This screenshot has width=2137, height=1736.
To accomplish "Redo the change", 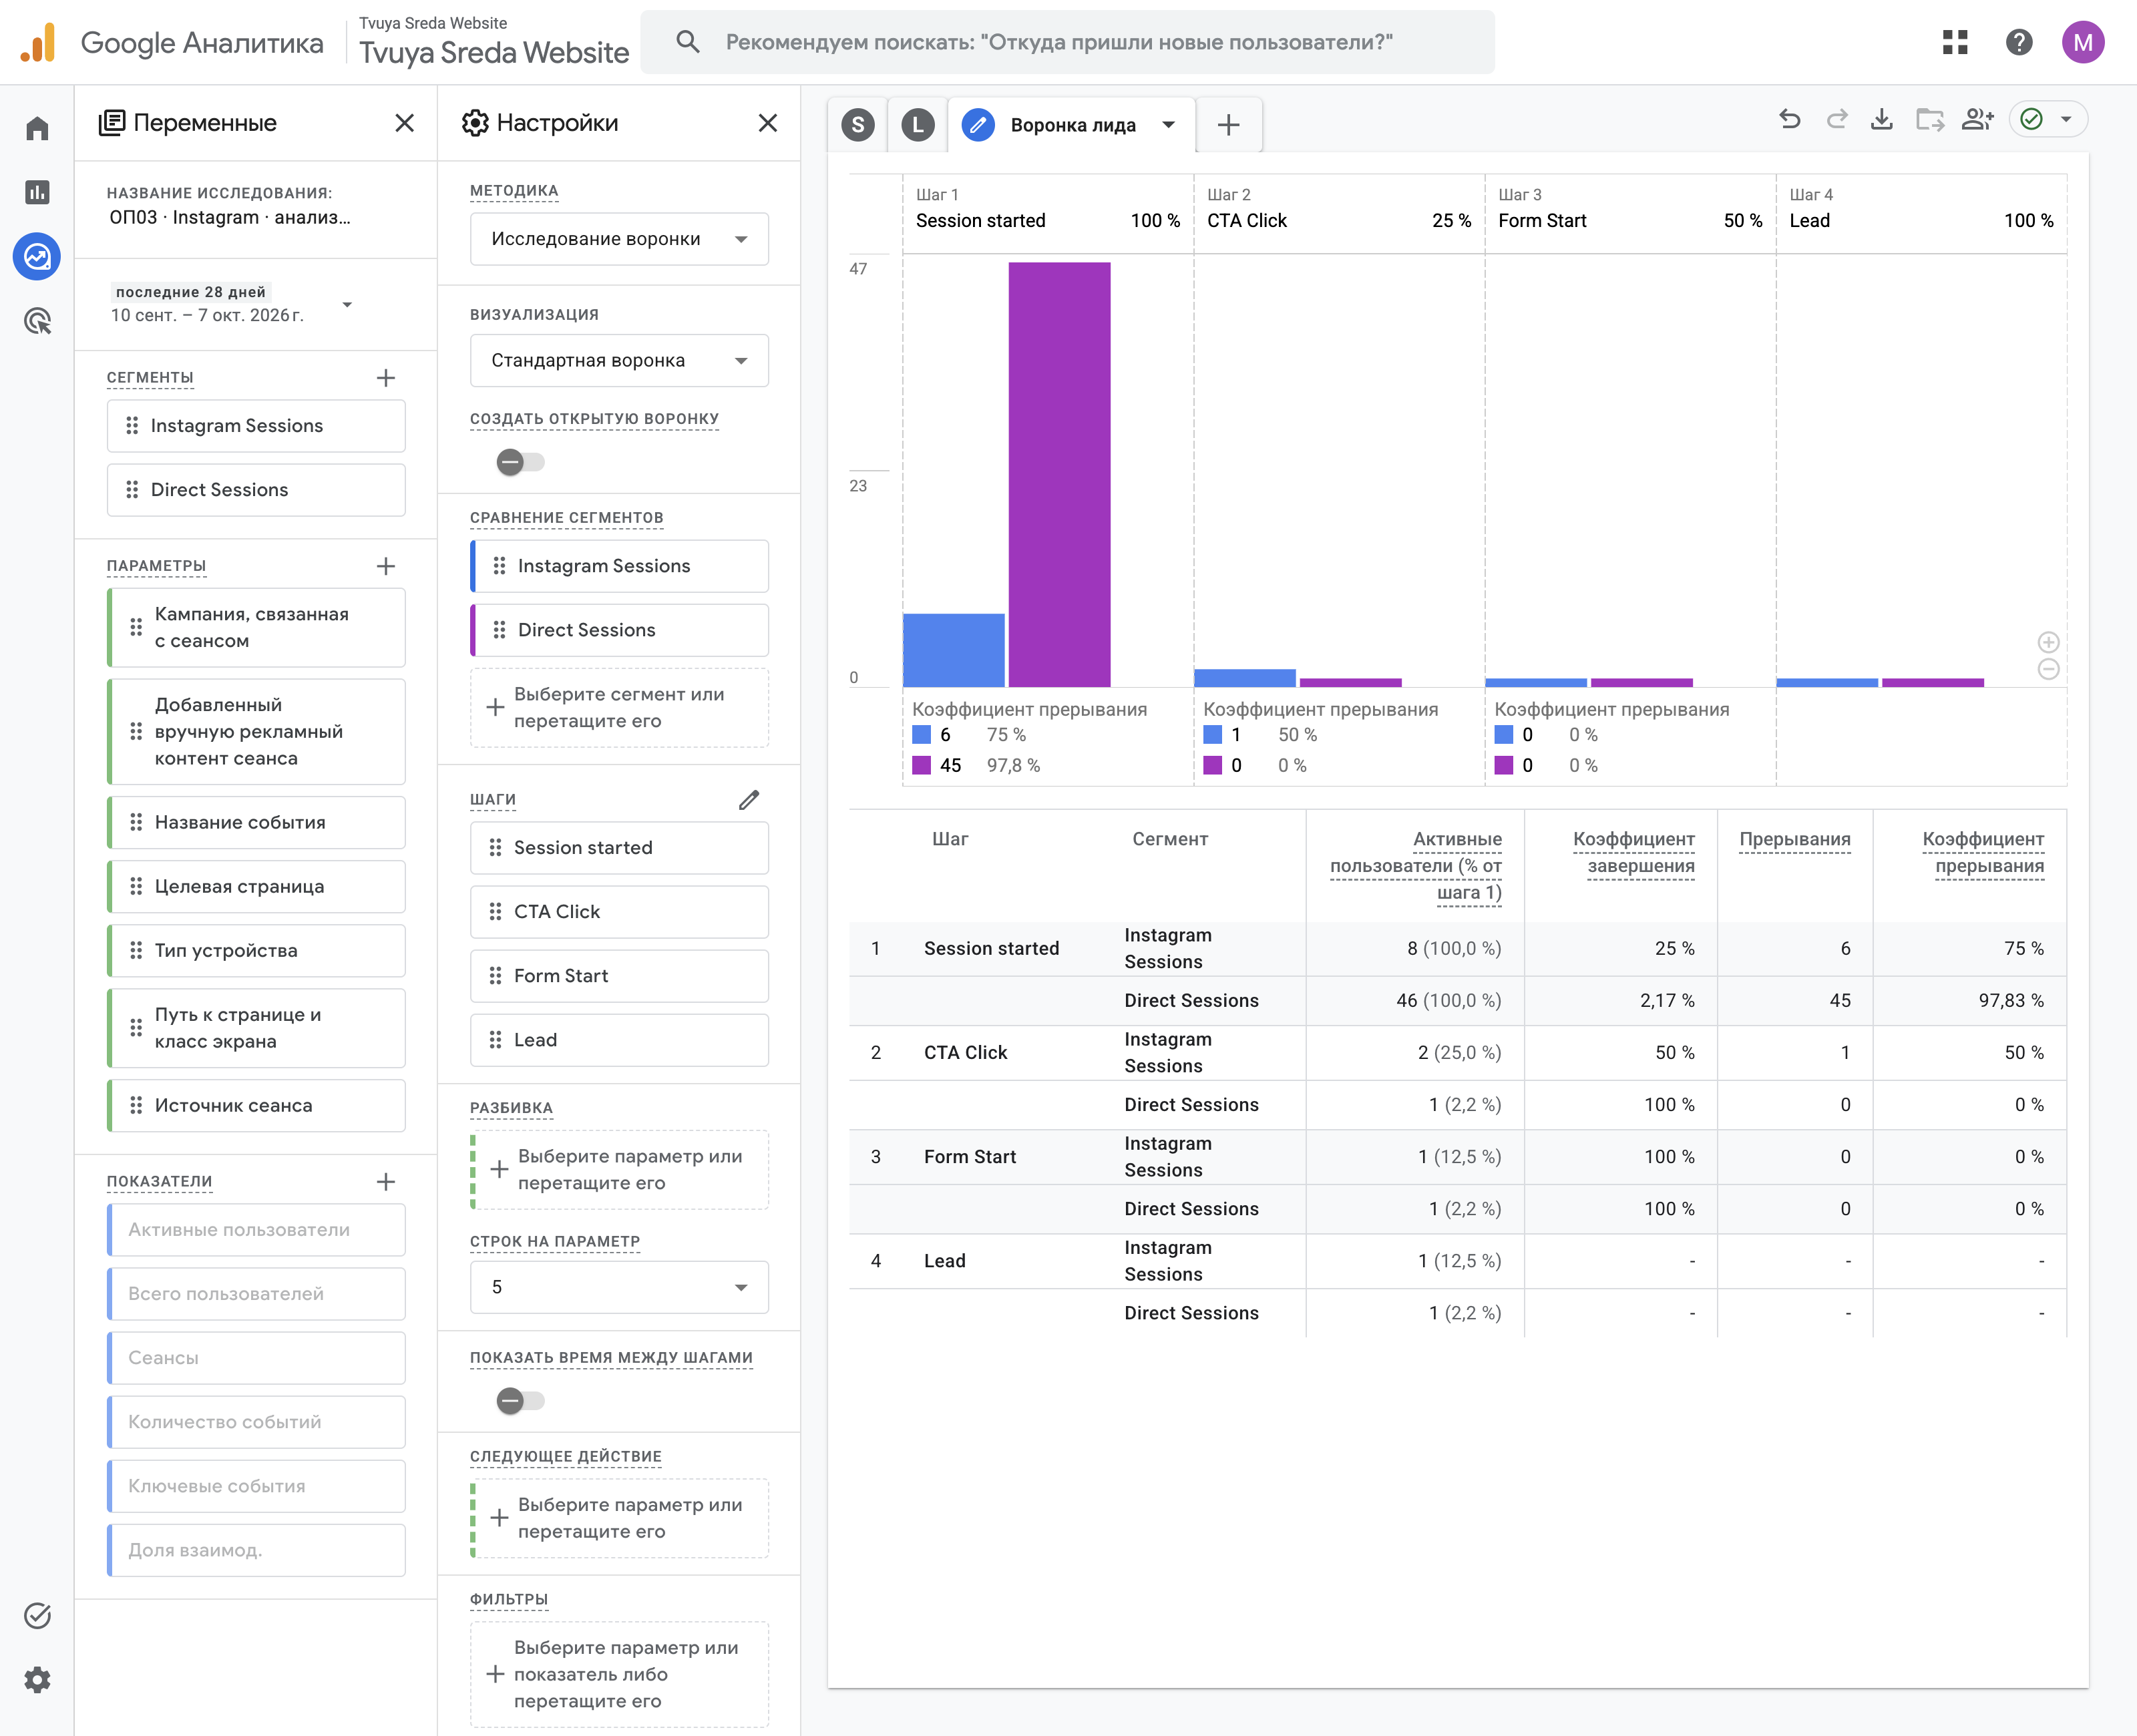I will pos(1836,120).
